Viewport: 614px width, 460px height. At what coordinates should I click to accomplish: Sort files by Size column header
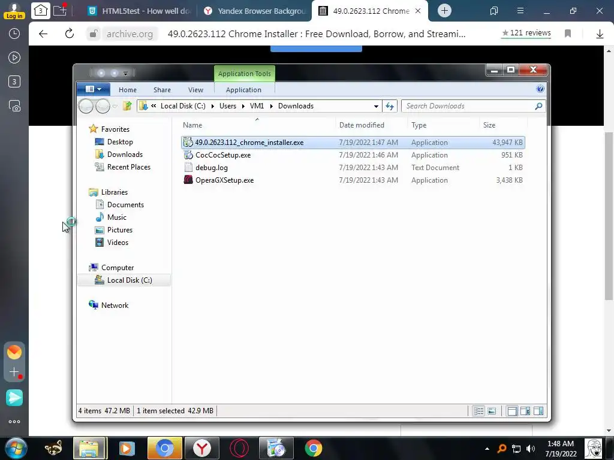point(489,125)
